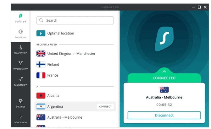Maximize the Surfshark window

click(199, 7)
